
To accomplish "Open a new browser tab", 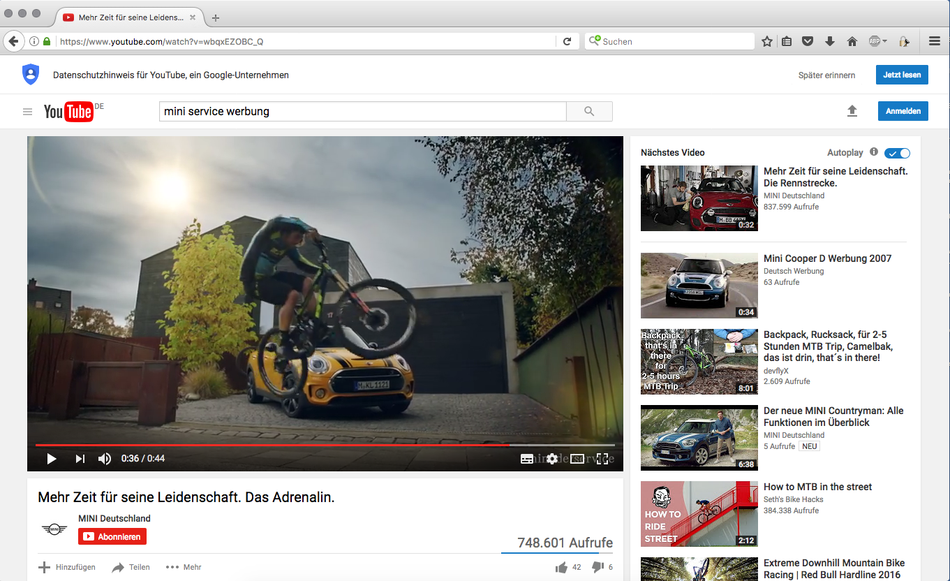I will point(216,17).
